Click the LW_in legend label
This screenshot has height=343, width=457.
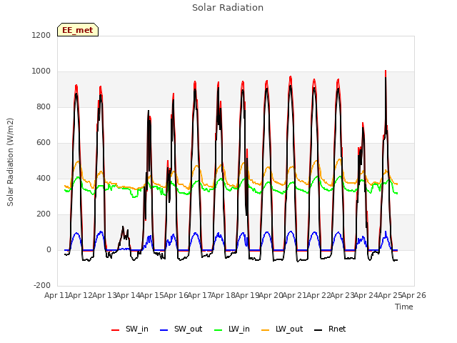239,329
